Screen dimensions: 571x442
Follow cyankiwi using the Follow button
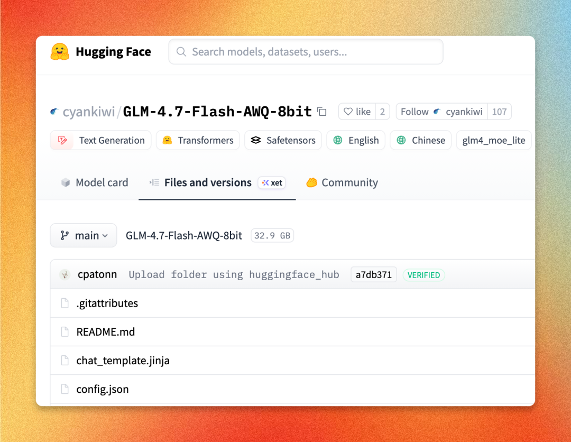[x=441, y=112]
